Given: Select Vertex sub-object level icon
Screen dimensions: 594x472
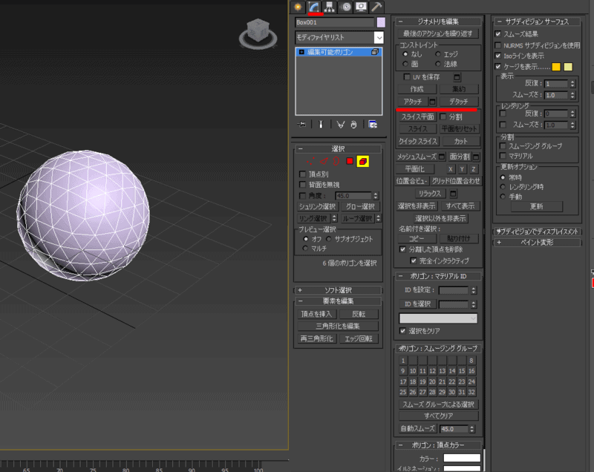Looking at the screenshot, I should [310, 161].
